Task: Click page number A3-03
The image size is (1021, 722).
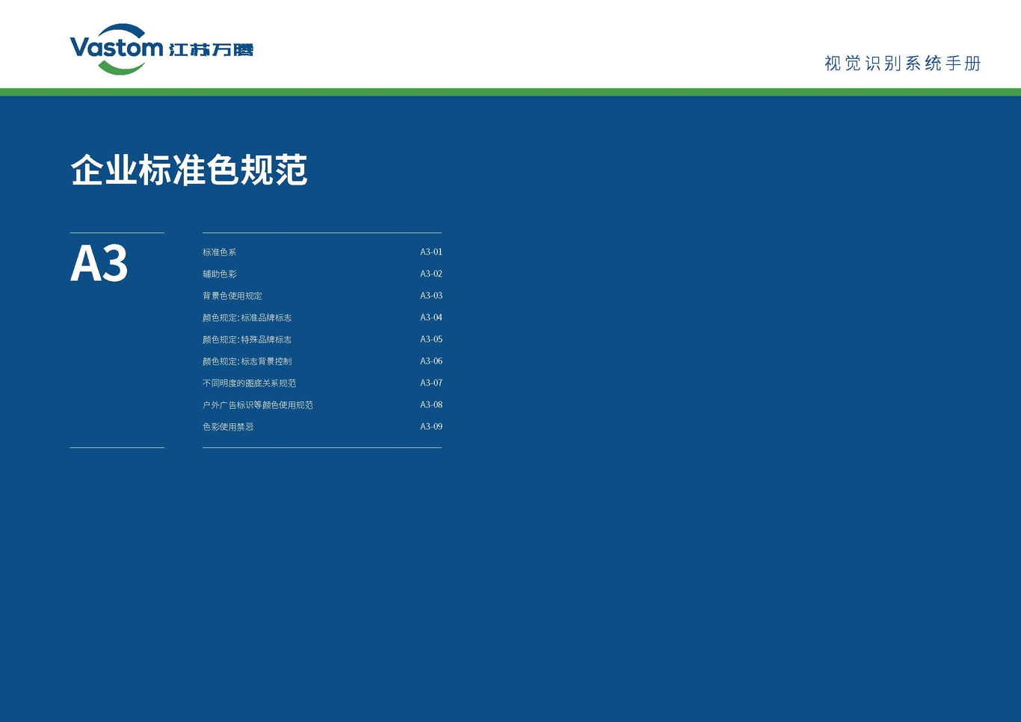Action: (x=431, y=295)
